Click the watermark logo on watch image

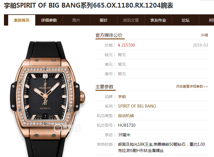[x=67, y=128]
